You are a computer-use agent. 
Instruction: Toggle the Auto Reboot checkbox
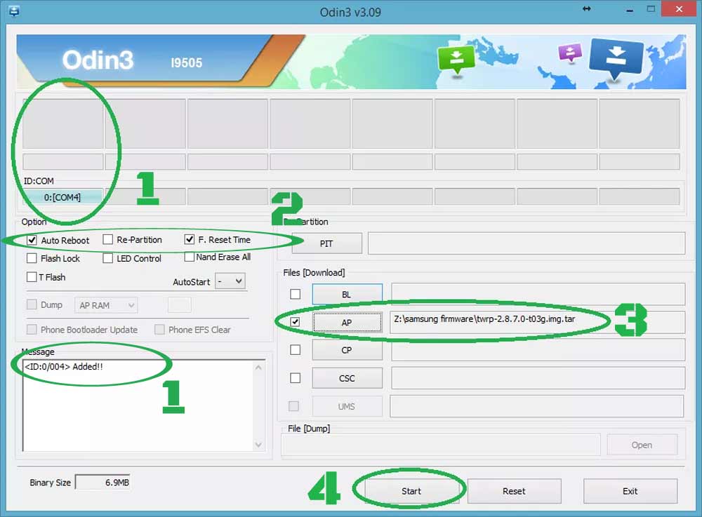click(x=32, y=240)
